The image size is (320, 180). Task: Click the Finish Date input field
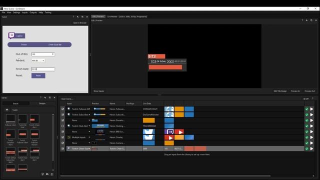pos(43,69)
